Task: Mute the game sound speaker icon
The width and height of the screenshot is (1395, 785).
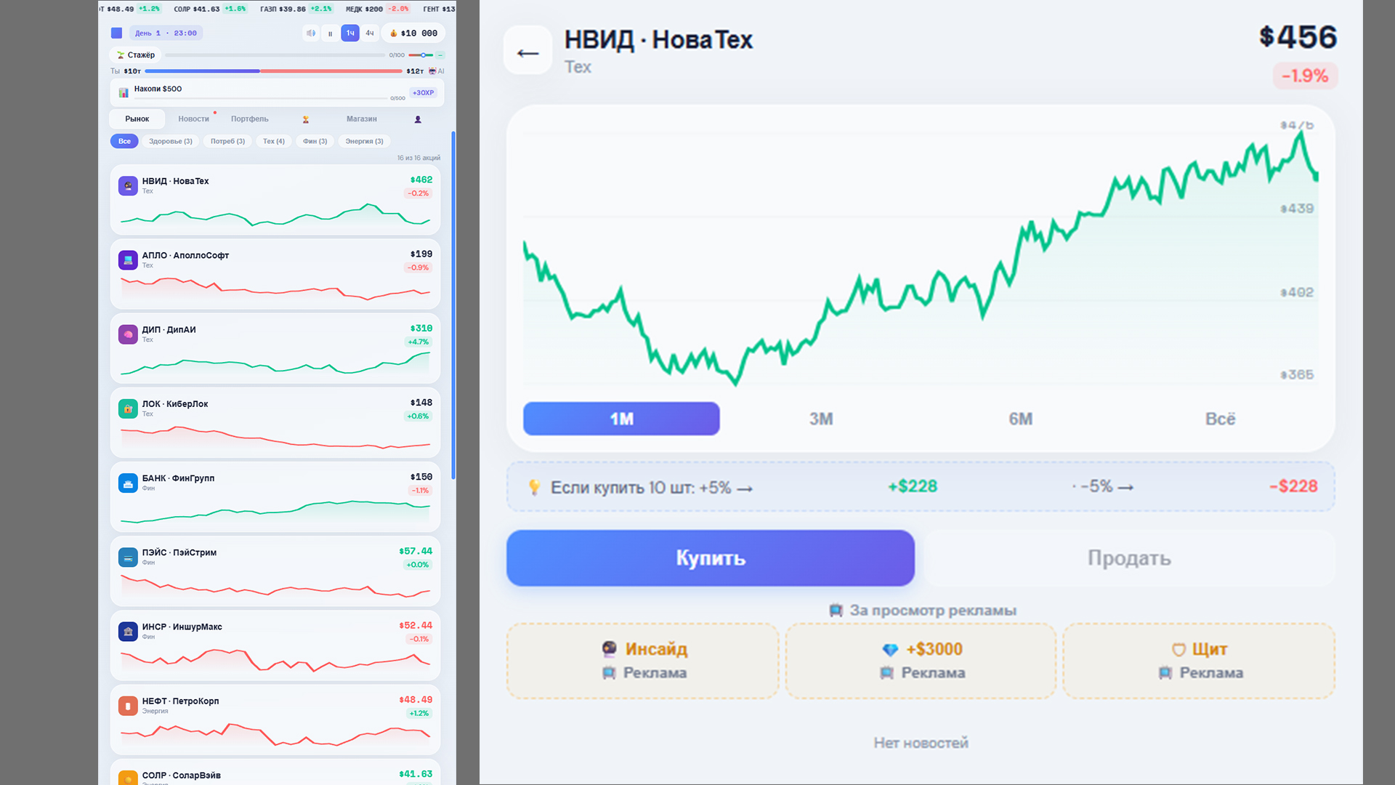Action: pyautogui.click(x=311, y=33)
